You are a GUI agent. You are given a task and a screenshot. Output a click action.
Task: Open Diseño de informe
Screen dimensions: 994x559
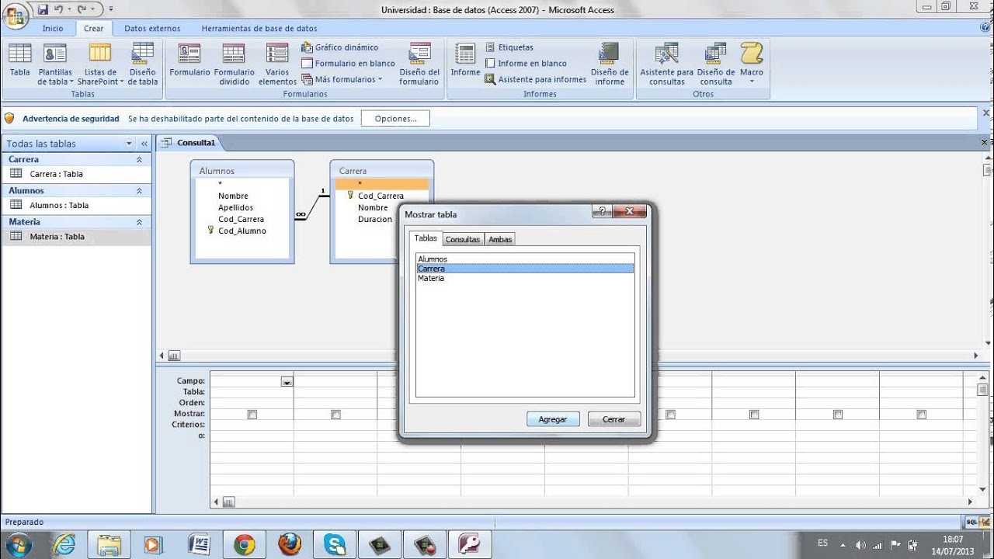(x=610, y=64)
